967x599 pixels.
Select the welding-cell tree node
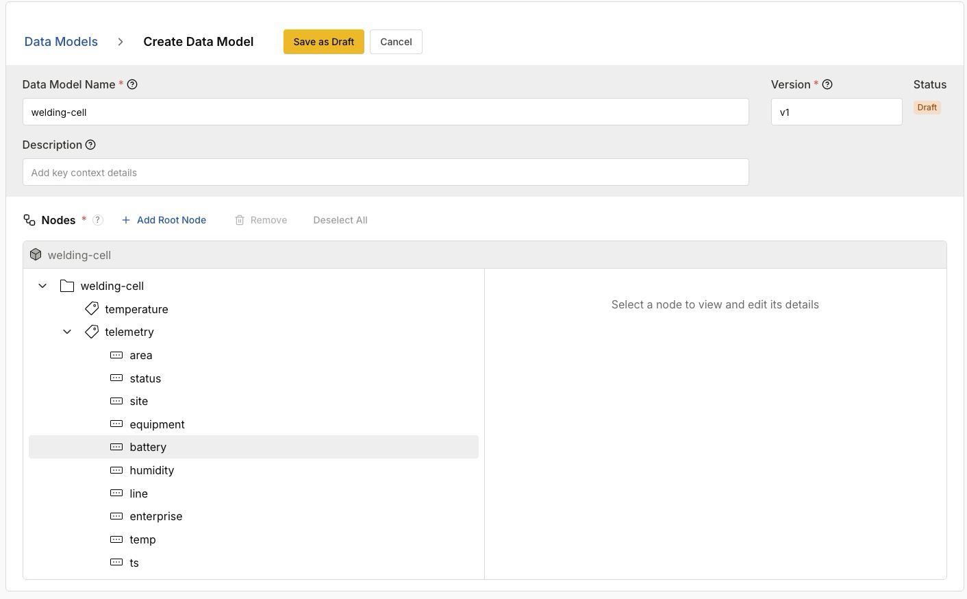click(112, 286)
